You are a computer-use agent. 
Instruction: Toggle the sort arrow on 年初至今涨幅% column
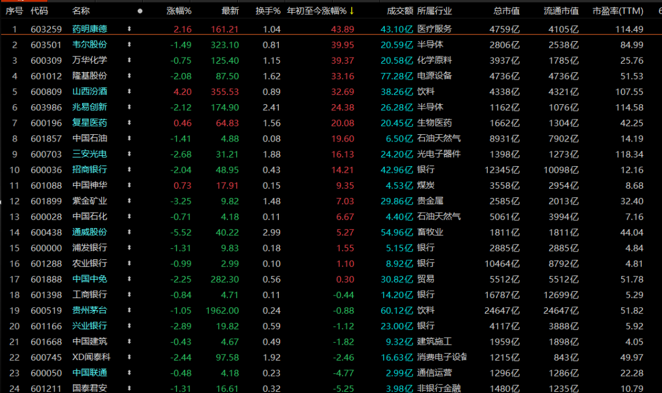(x=351, y=11)
